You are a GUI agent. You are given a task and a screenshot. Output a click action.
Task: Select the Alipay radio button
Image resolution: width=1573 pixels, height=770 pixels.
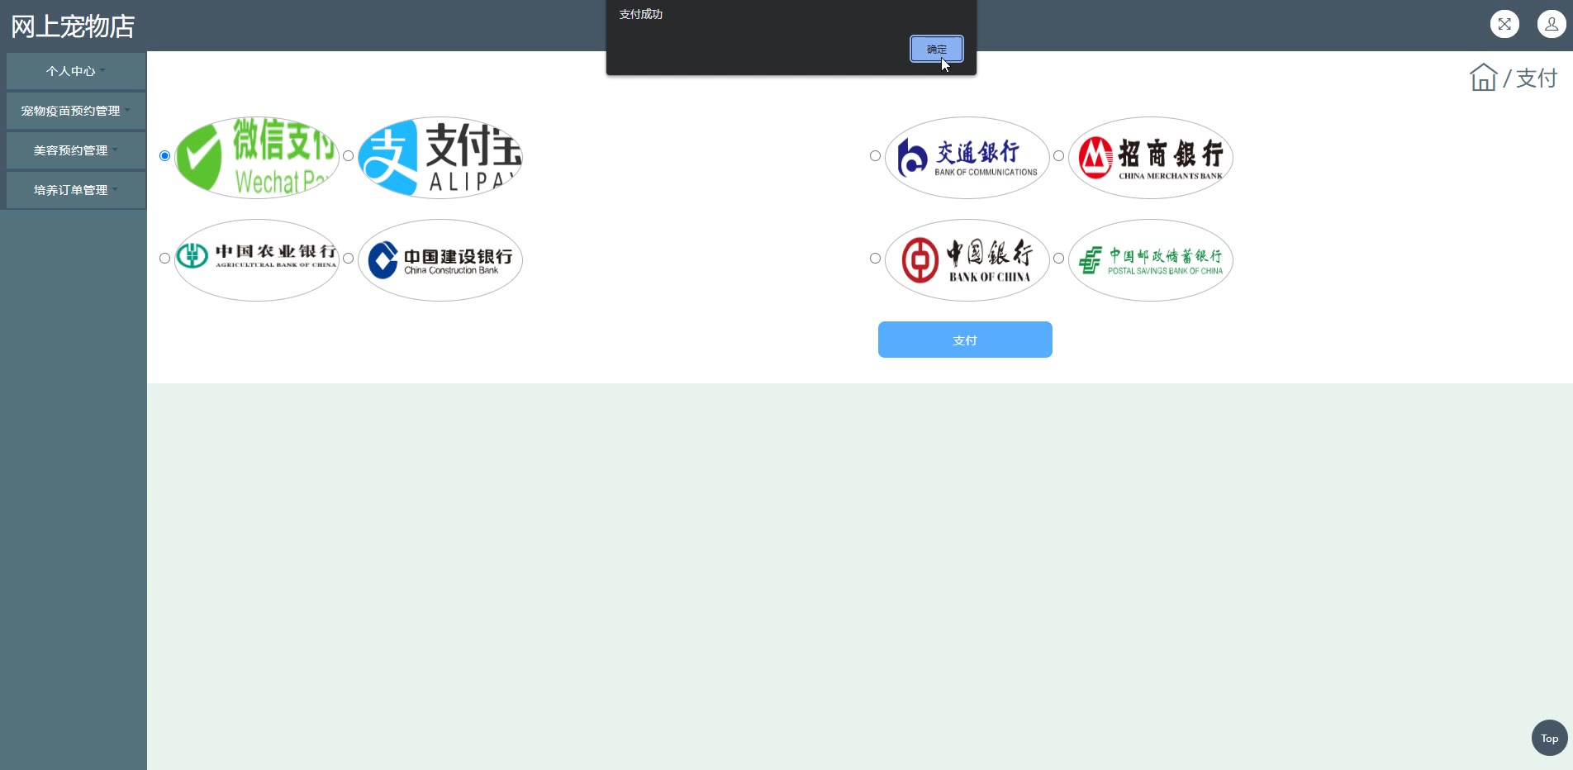pyautogui.click(x=349, y=155)
